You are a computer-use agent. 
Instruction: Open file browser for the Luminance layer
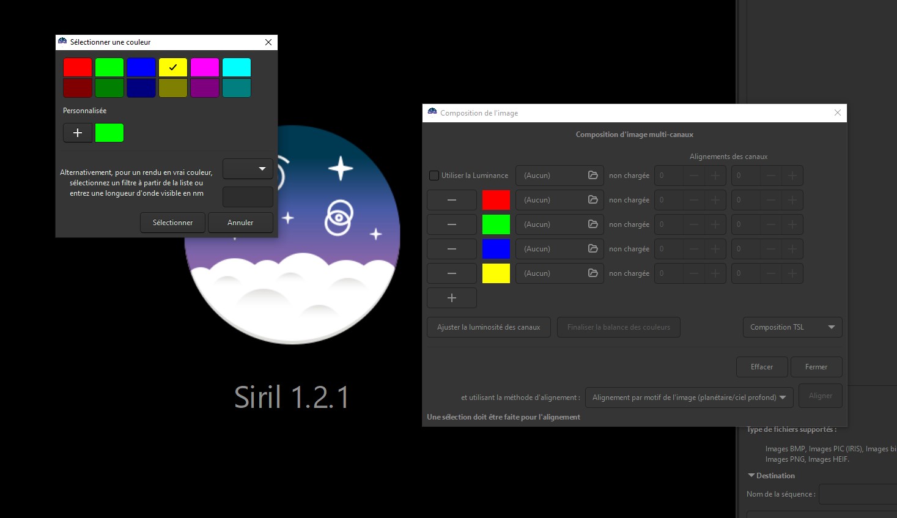coord(592,176)
